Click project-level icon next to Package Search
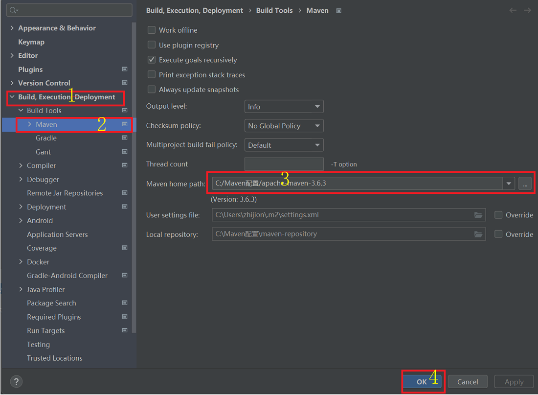538x395 pixels. coord(125,302)
